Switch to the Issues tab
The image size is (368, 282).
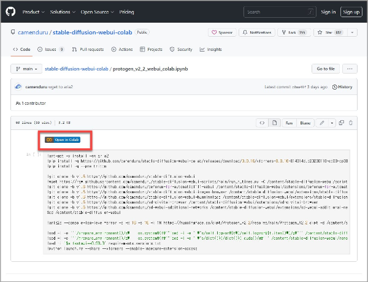tap(50, 50)
